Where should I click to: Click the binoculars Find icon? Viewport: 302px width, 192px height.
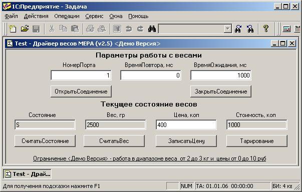(152, 29)
